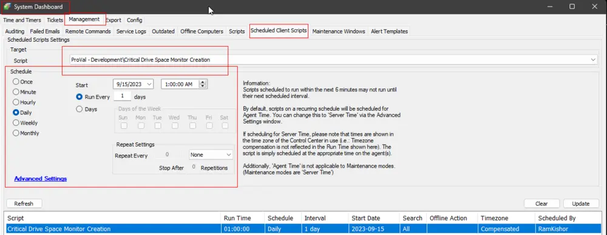Switch to the Maintenance Windows tab
The image size is (607, 235).
(339, 31)
